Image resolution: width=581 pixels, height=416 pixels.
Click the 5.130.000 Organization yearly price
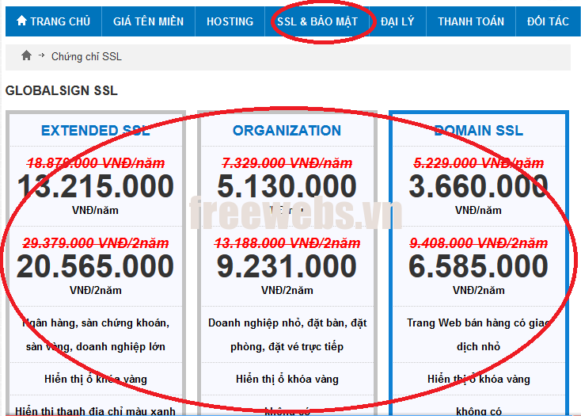click(x=287, y=187)
